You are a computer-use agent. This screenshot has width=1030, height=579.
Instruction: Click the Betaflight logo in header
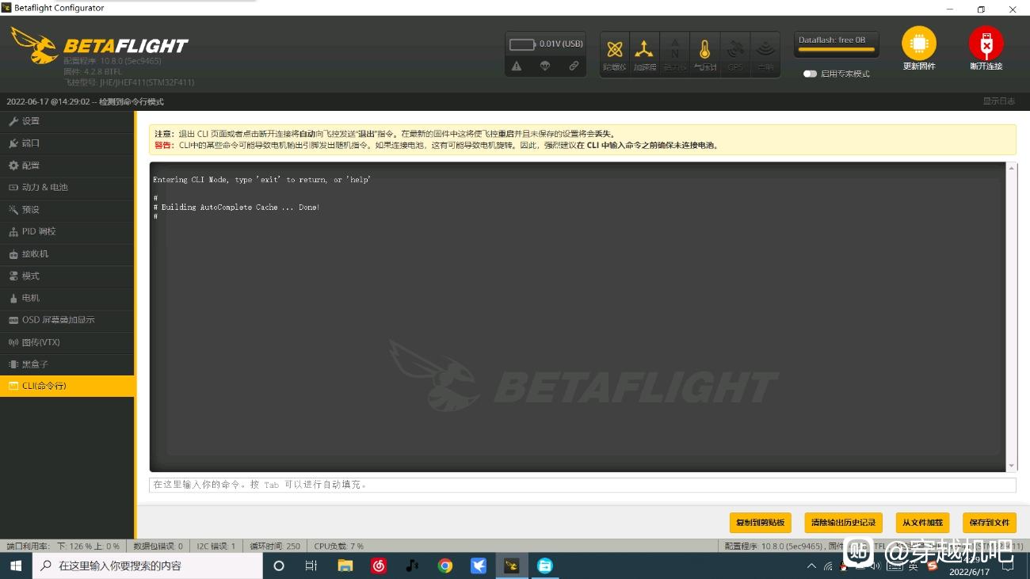pos(100,45)
